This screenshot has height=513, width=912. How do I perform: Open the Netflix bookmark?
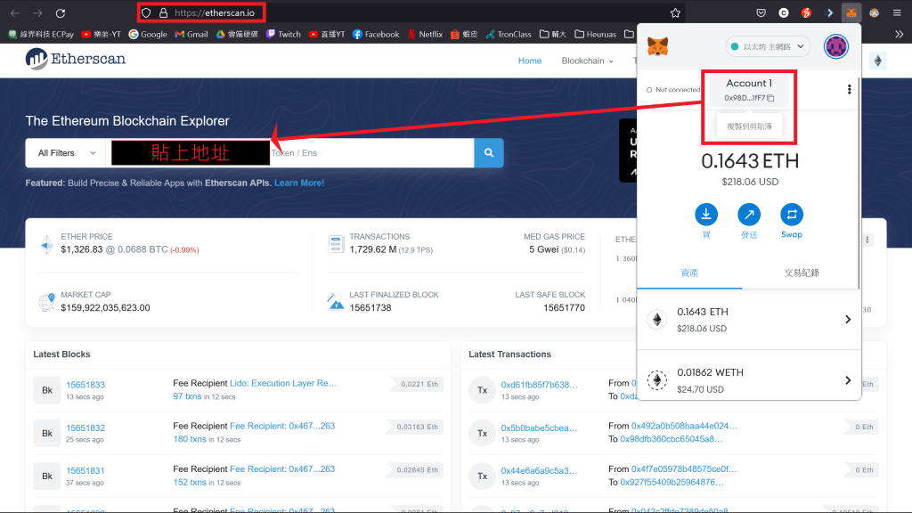pyautogui.click(x=425, y=35)
